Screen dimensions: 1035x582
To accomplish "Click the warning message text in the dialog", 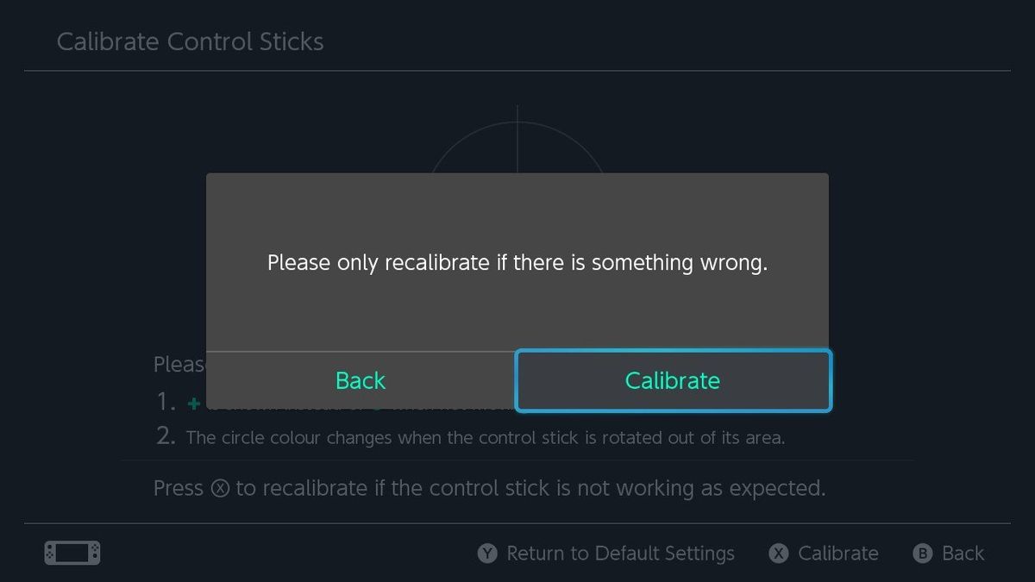I will point(517,262).
